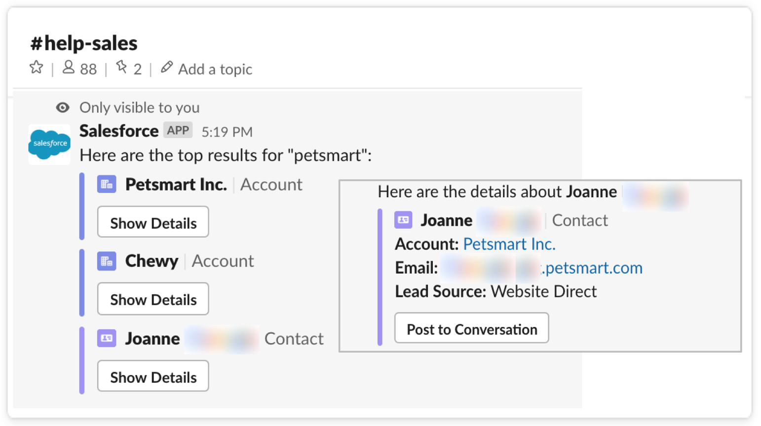Click the Joanne name in results list
The height and width of the screenshot is (426, 761).
[152, 339]
